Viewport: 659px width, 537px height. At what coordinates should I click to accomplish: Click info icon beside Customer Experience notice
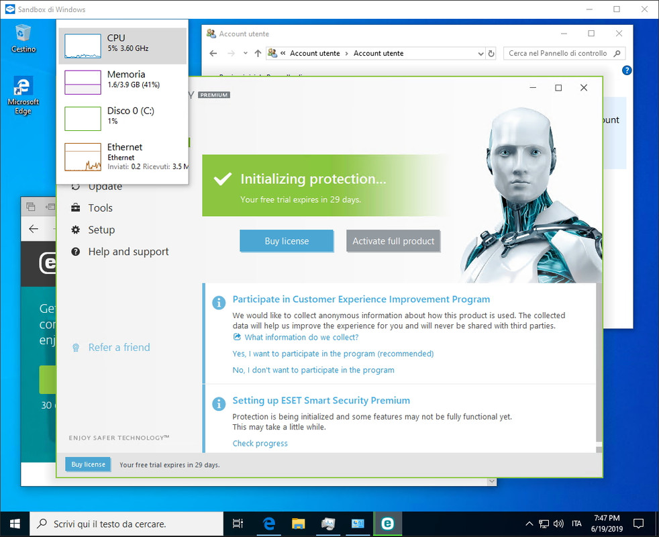coord(219,302)
